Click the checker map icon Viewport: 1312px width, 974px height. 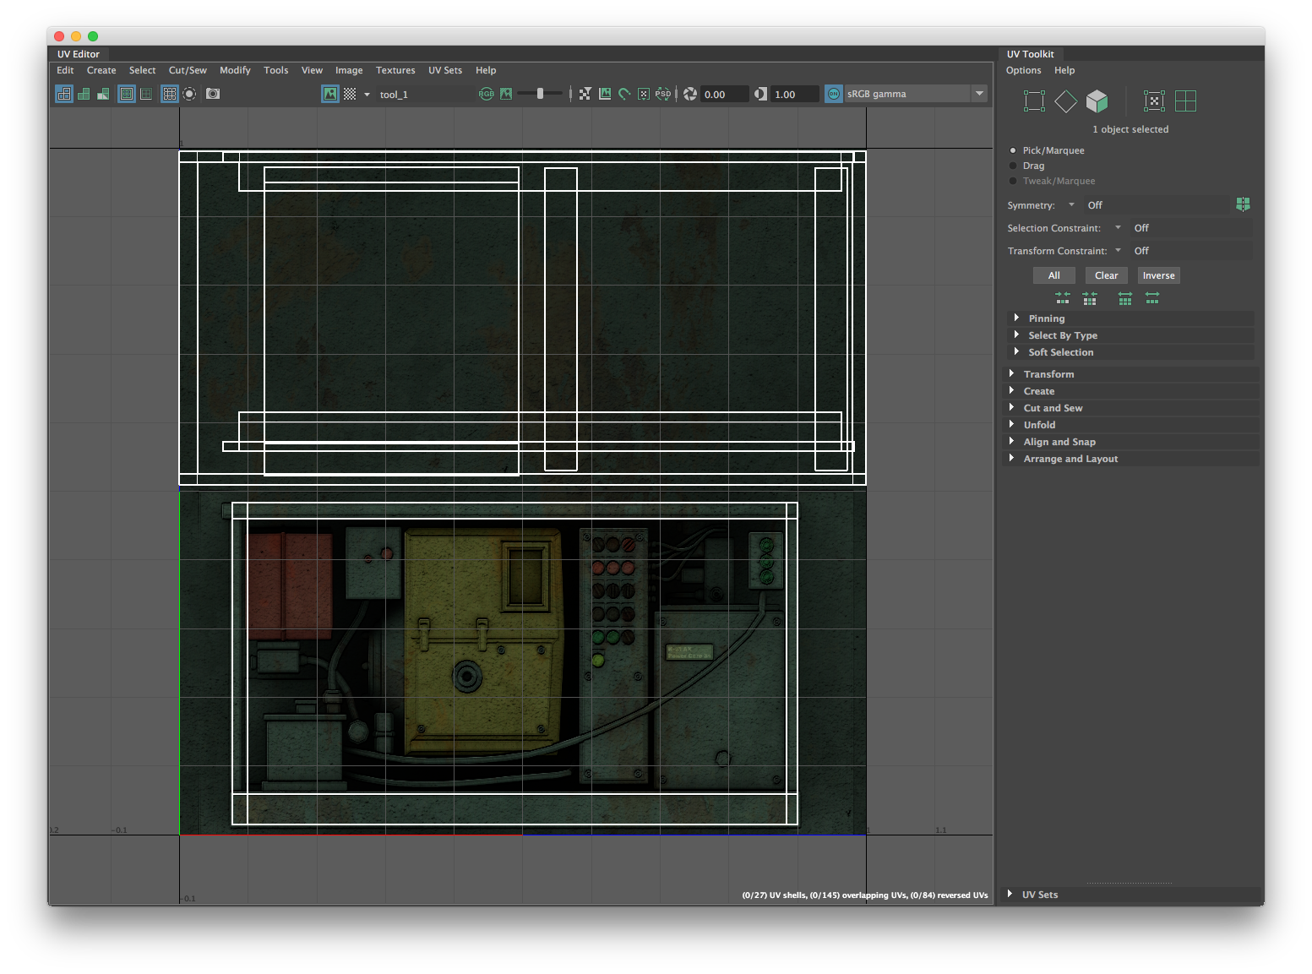[x=350, y=94]
